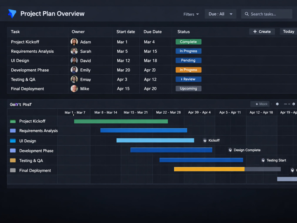The width and height of the screenshot is (297, 223).
Task: Select Testing & QA task in table
Action: tap(23, 79)
